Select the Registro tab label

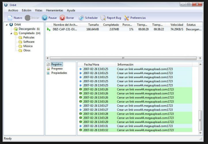57,64
